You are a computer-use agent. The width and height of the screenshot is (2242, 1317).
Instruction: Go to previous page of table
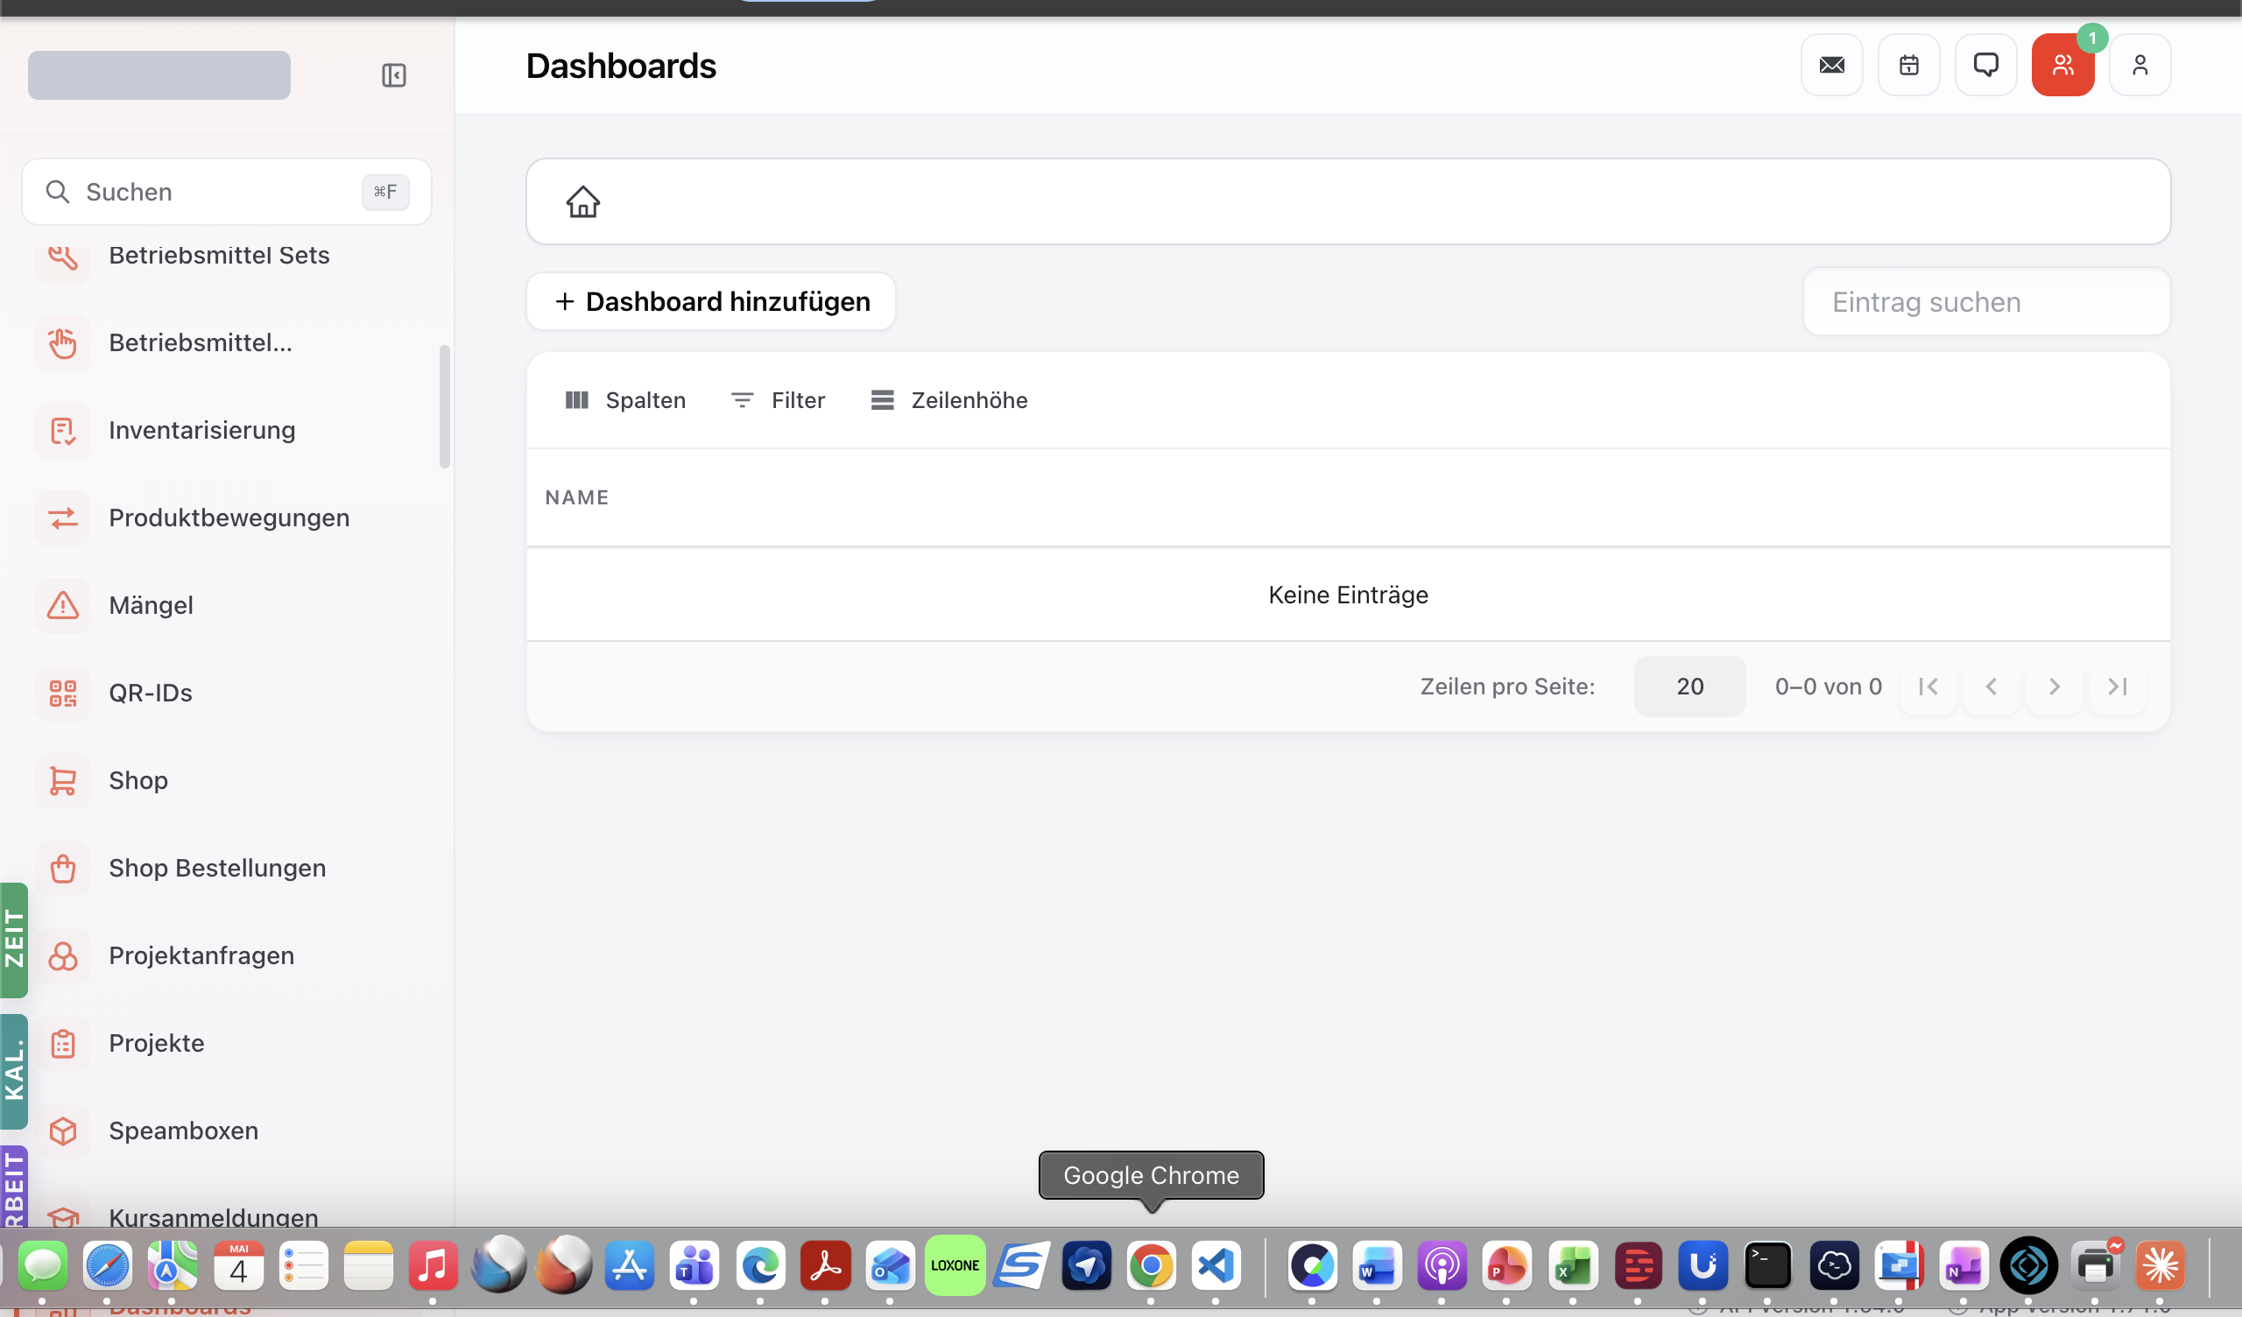pos(1992,687)
